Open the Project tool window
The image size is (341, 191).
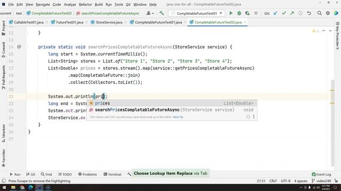(x=4, y=28)
